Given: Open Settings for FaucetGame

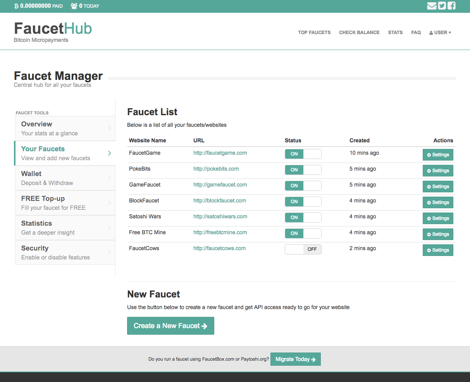Looking at the screenshot, I should (x=438, y=155).
